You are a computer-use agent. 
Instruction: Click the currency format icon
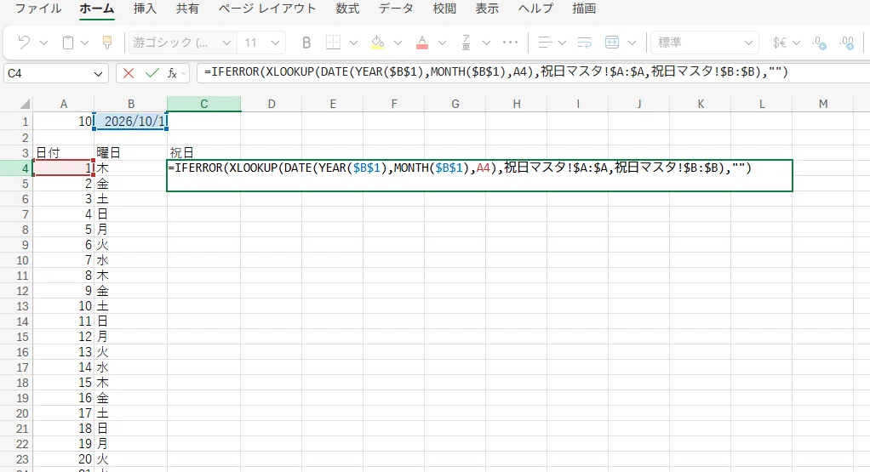coord(780,43)
